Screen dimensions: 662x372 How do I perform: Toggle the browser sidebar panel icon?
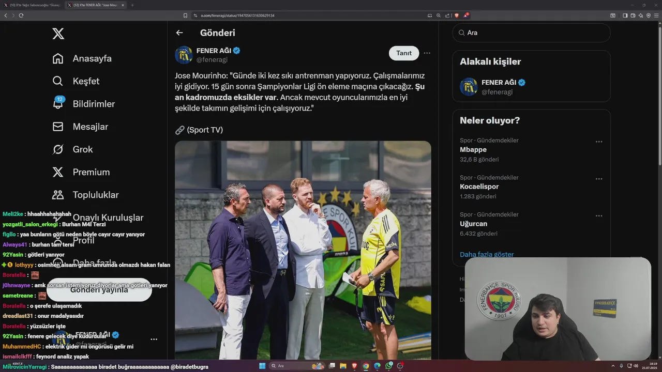(625, 16)
